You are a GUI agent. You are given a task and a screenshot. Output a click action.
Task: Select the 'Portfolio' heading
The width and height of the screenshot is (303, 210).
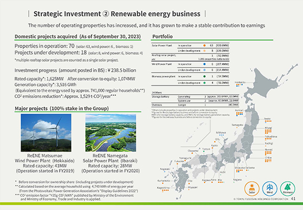(x=162, y=36)
